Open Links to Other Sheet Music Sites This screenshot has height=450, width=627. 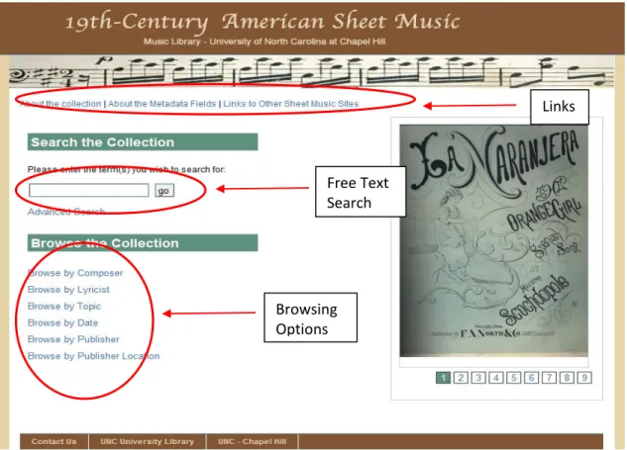[290, 104]
